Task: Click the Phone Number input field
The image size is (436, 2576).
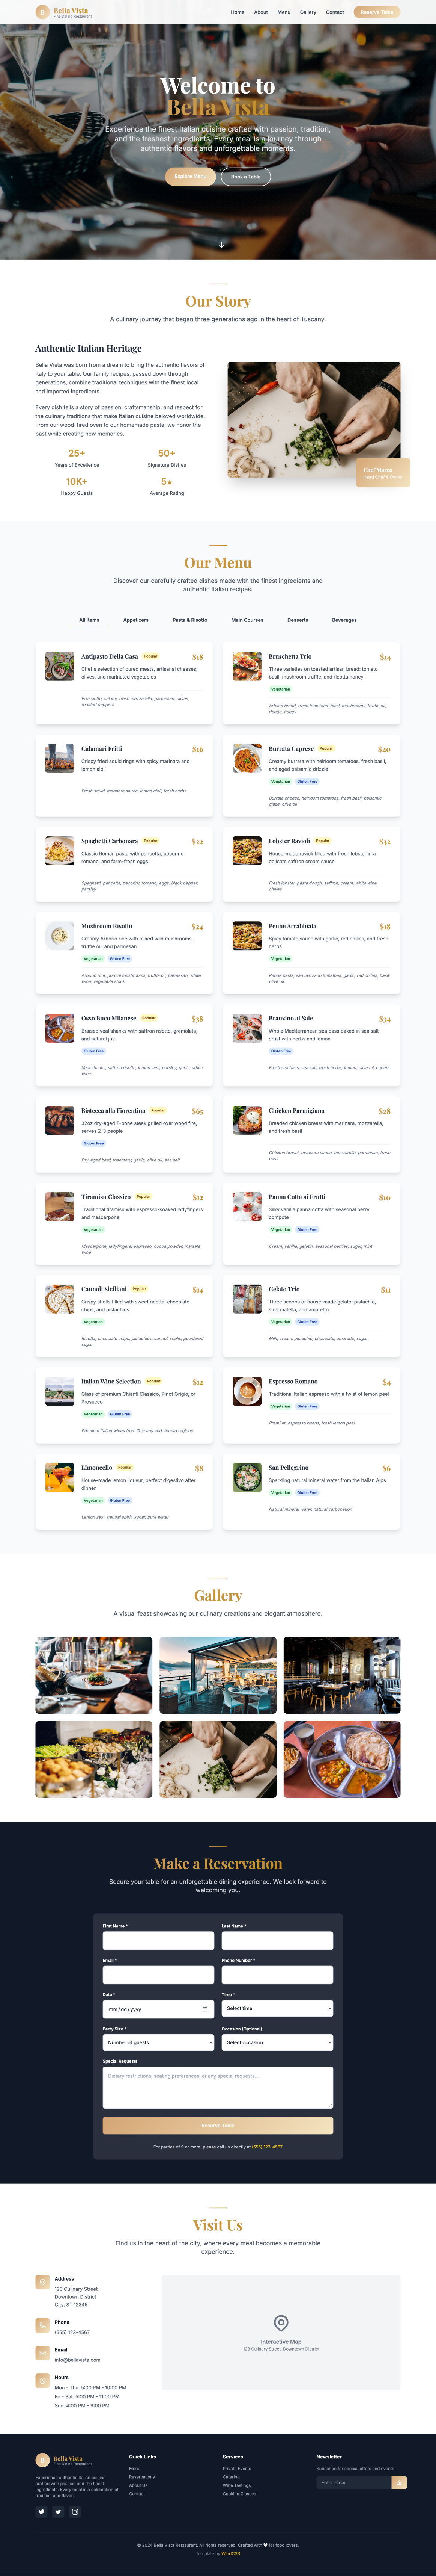Action: pyautogui.click(x=277, y=1975)
